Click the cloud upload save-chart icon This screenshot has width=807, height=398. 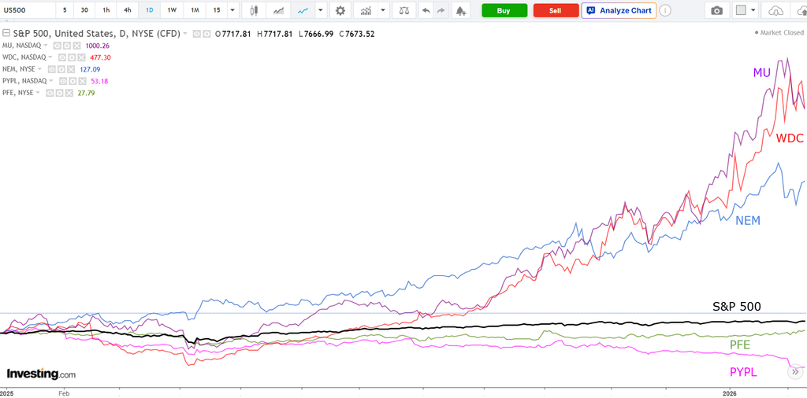click(801, 10)
